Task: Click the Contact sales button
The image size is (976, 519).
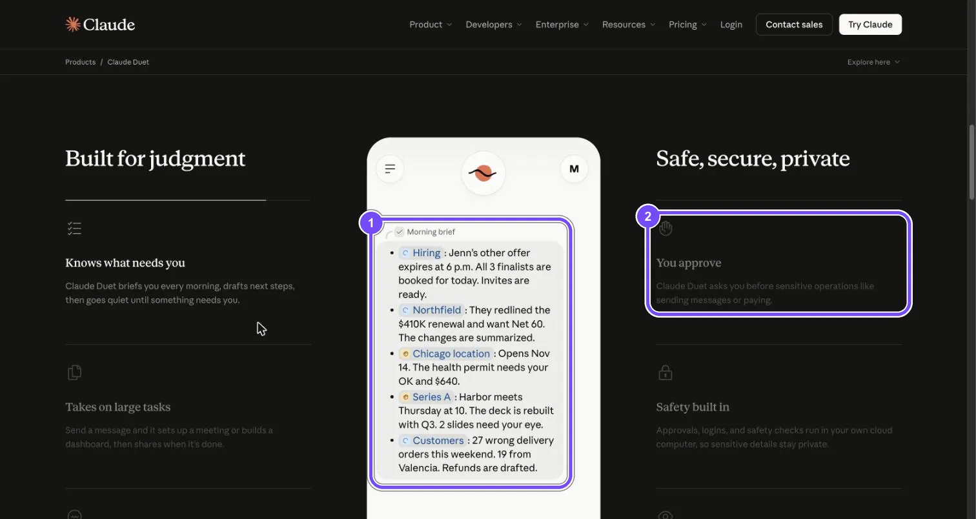Action: coord(794,25)
